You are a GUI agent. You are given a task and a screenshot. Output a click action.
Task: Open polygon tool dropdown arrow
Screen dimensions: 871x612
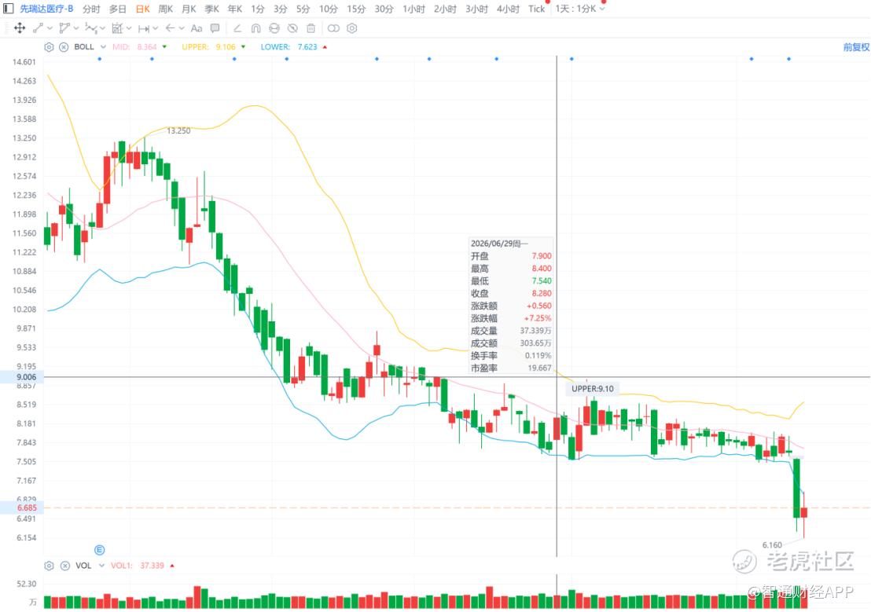[76, 28]
